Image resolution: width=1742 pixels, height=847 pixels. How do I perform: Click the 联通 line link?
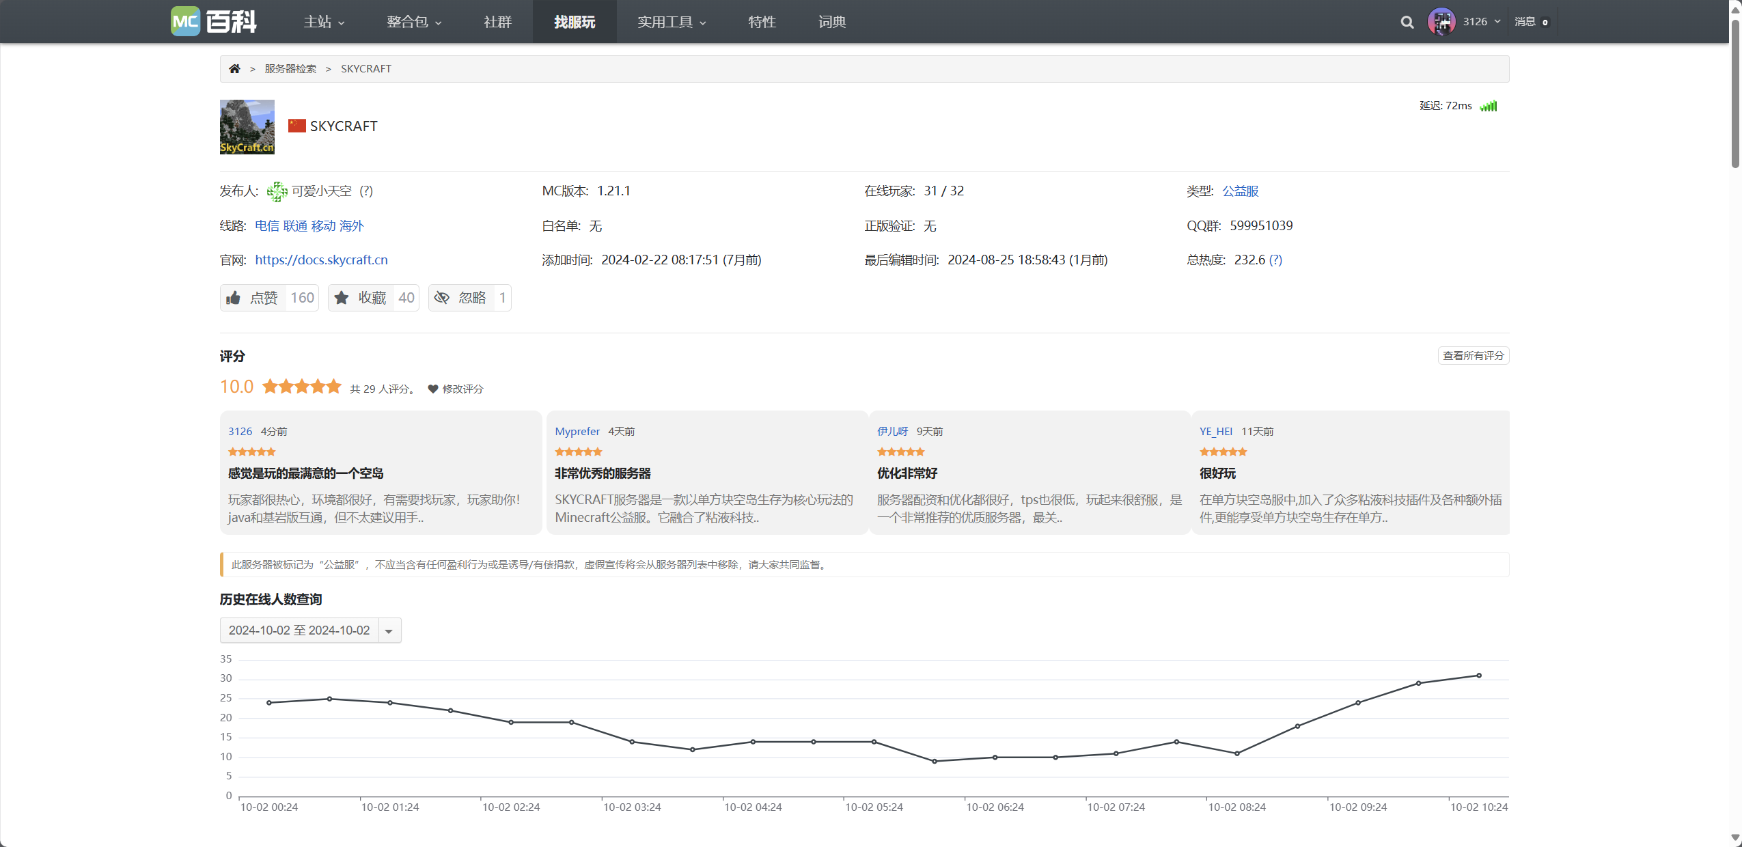point(295,225)
